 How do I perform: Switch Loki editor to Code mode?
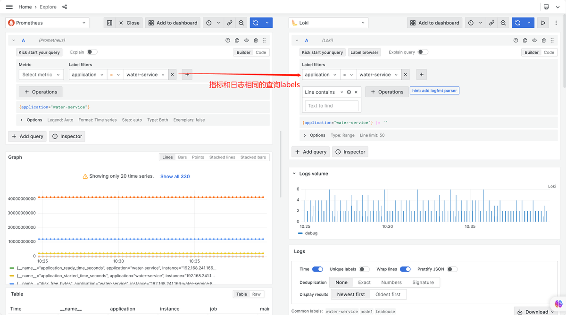point(549,52)
